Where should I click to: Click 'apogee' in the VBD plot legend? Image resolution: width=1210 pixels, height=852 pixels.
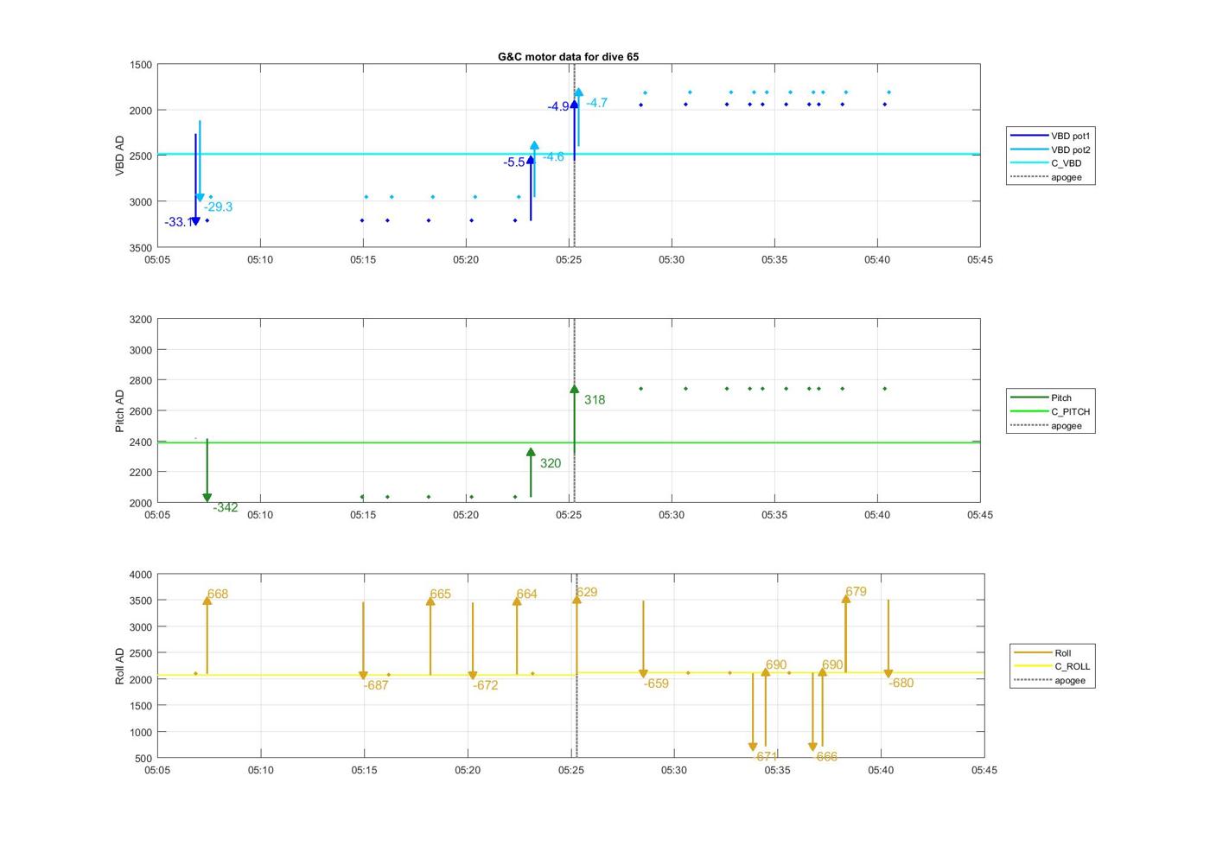point(1066,177)
